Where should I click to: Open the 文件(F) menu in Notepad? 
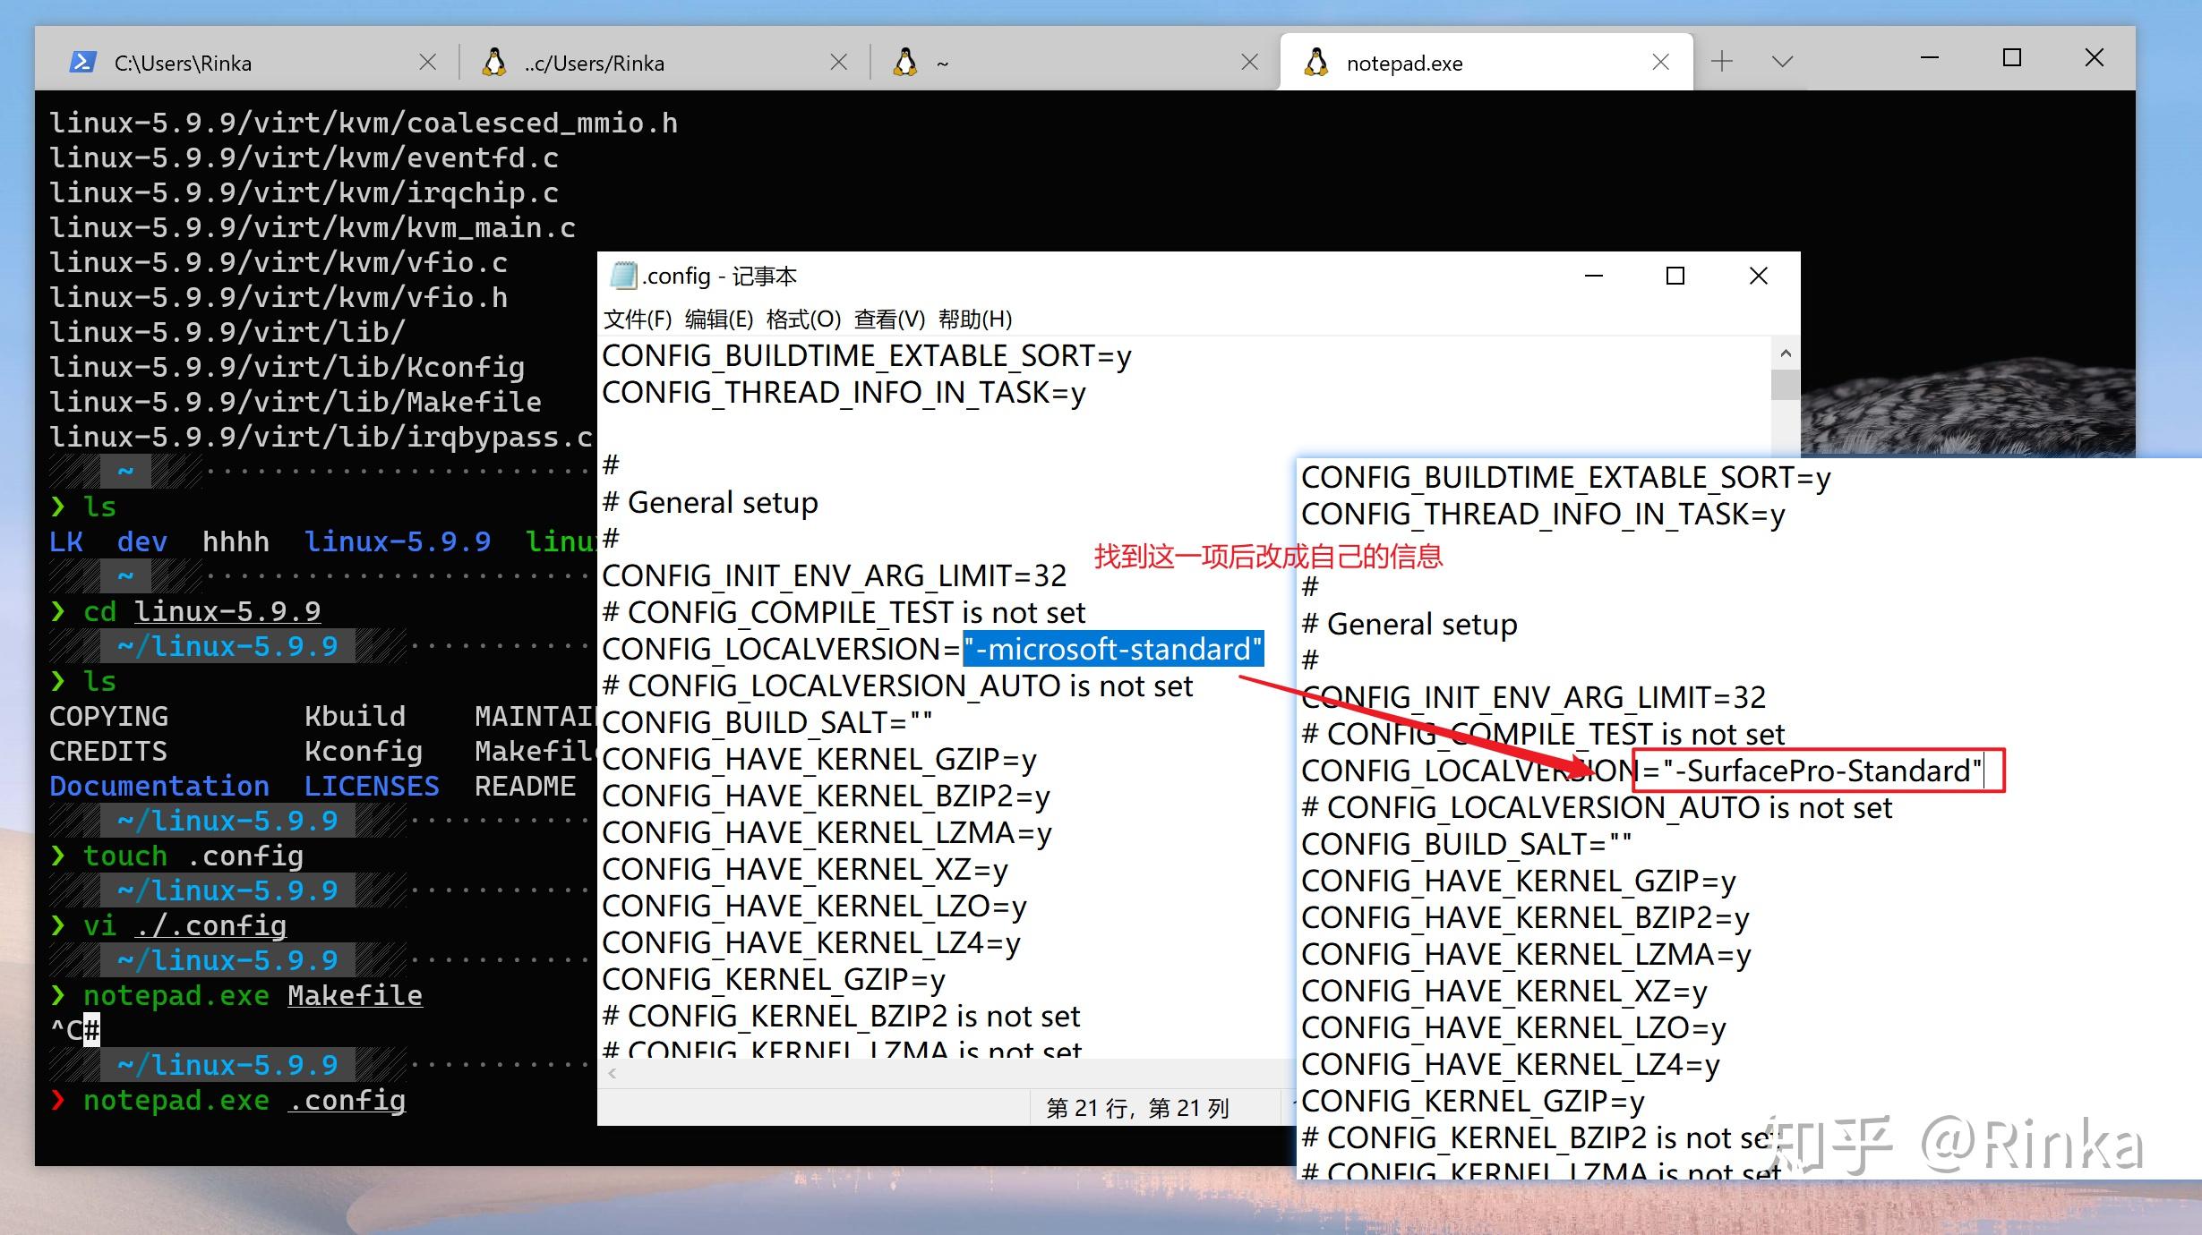pos(638,319)
